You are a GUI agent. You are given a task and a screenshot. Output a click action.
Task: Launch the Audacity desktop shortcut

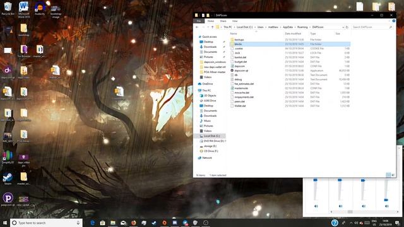point(40,8)
